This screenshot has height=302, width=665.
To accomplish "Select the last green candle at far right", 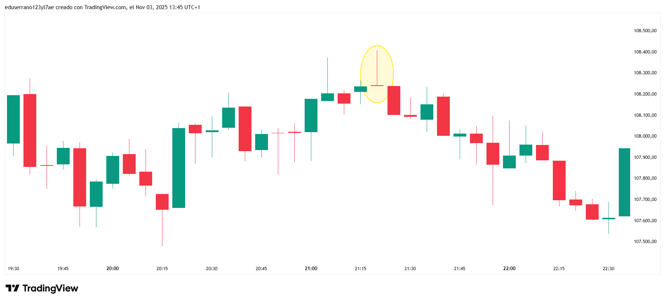I will click(624, 182).
